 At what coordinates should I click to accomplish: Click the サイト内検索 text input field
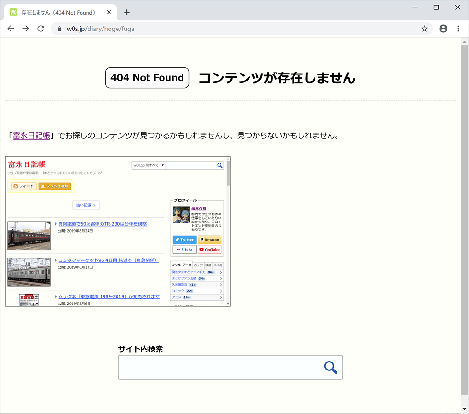click(x=220, y=368)
